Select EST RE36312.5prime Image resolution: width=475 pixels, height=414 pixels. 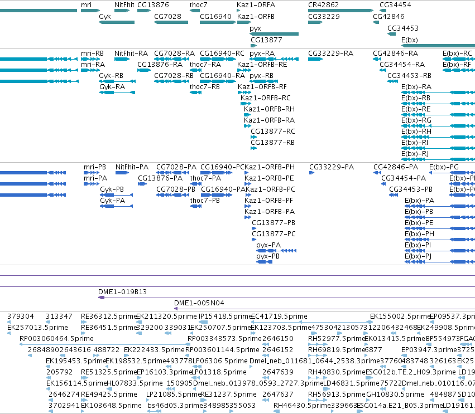coord(108,316)
